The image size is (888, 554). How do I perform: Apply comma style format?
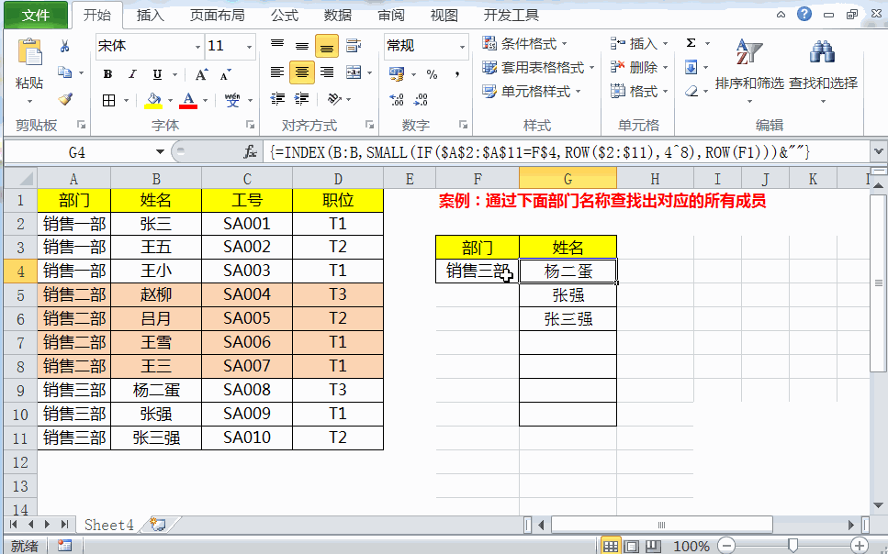pos(457,74)
